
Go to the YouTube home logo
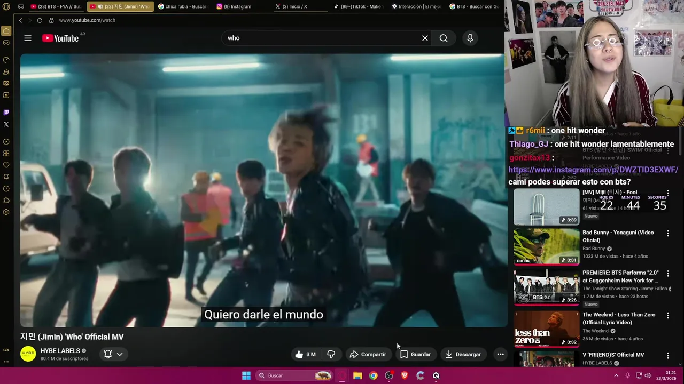60,38
